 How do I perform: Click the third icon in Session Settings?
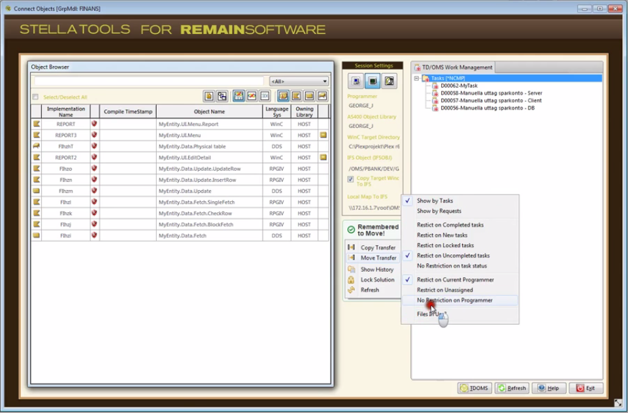click(x=388, y=81)
